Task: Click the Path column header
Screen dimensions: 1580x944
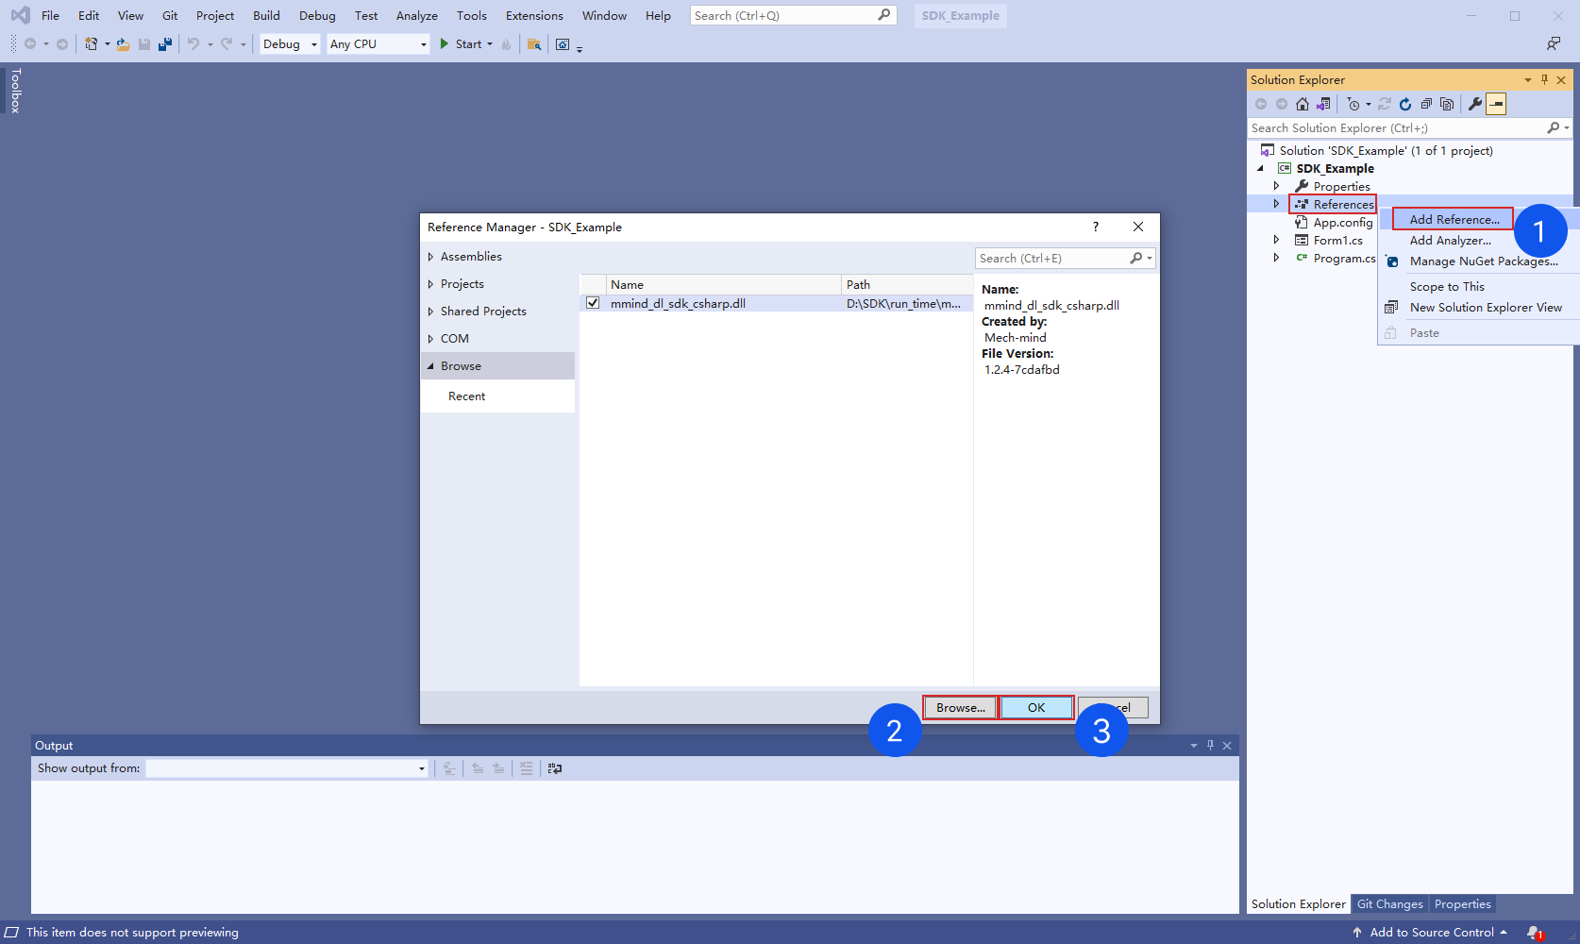Action: pyautogui.click(x=906, y=284)
